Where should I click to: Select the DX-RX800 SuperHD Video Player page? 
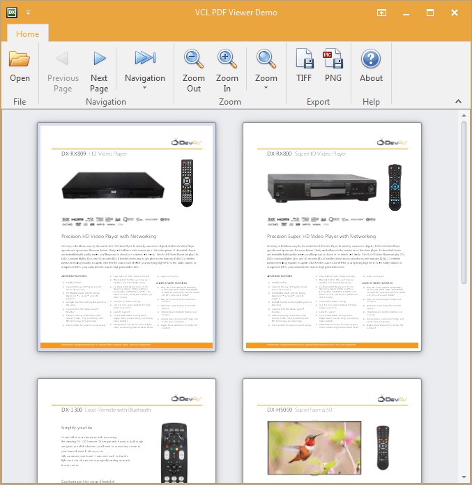pyautogui.click(x=332, y=237)
